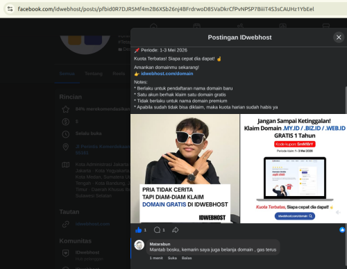This screenshot has width=347, height=269.
Task: Share the post using the arrow icon
Action: tap(176, 230)
